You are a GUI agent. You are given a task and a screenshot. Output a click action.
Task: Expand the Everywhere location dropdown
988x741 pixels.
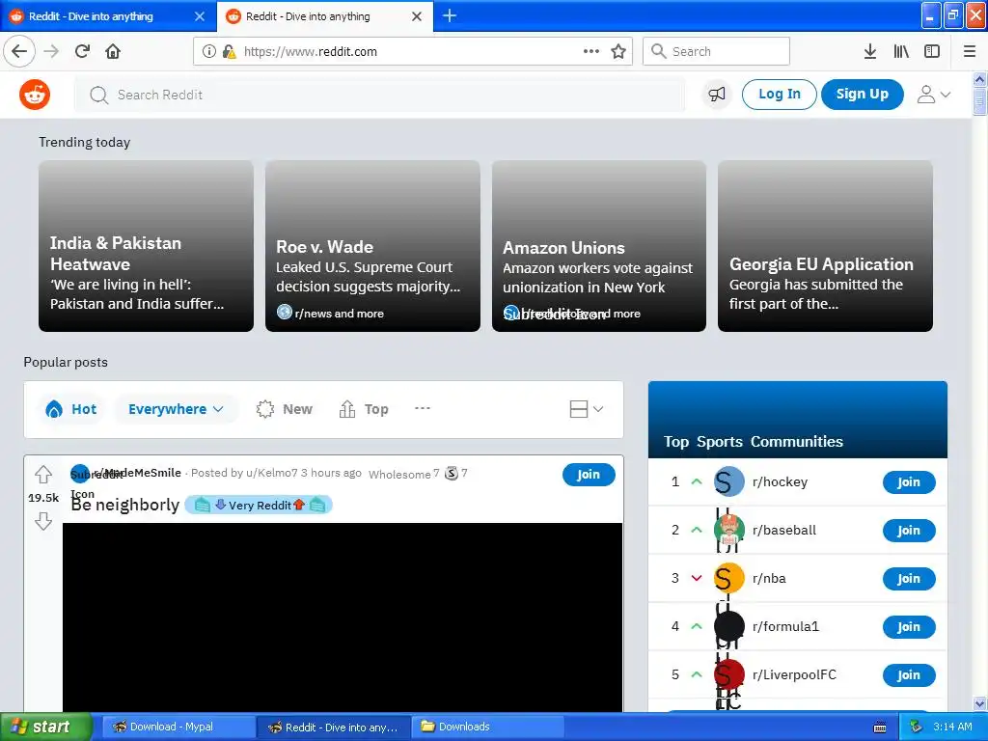pos(176,409)
